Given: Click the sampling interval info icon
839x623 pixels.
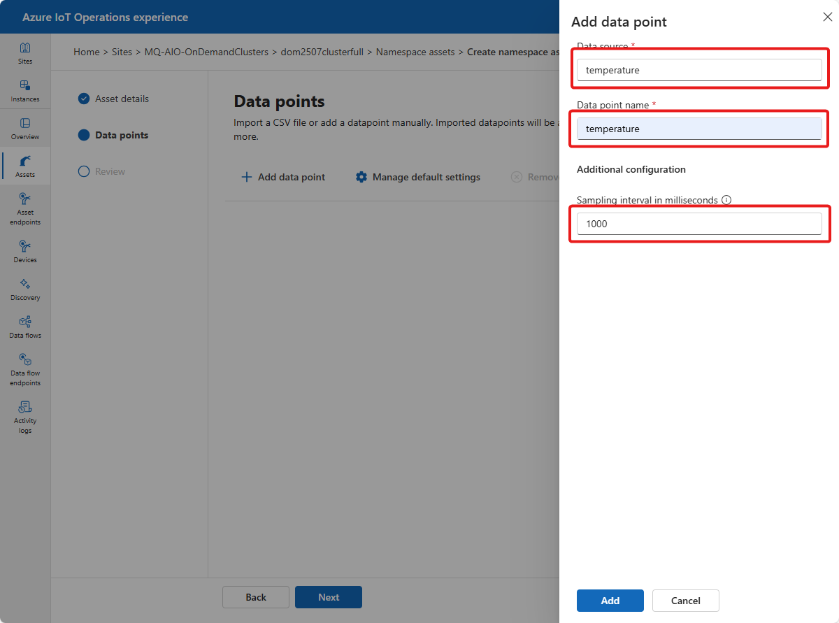Looking at the screenshot, I should click(x=726, y=200).
